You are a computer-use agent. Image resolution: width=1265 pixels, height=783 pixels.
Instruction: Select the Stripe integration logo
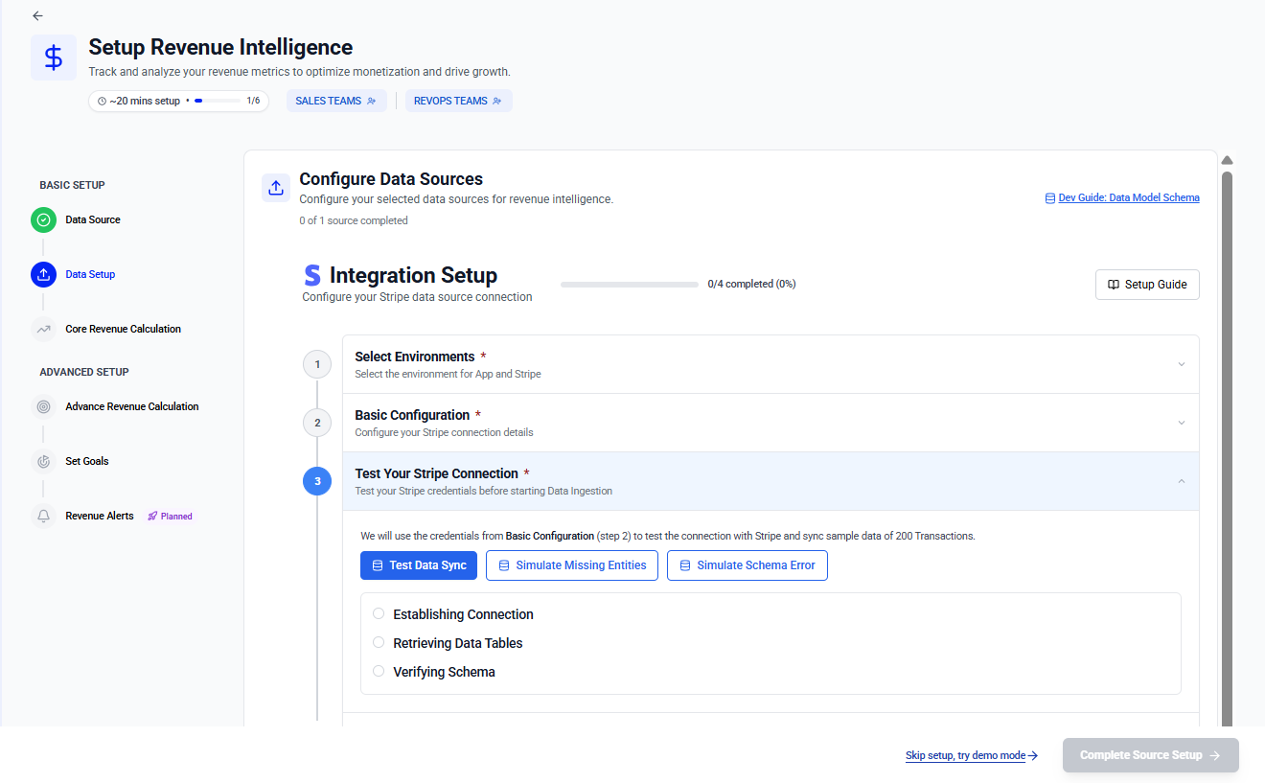point(311,275)
